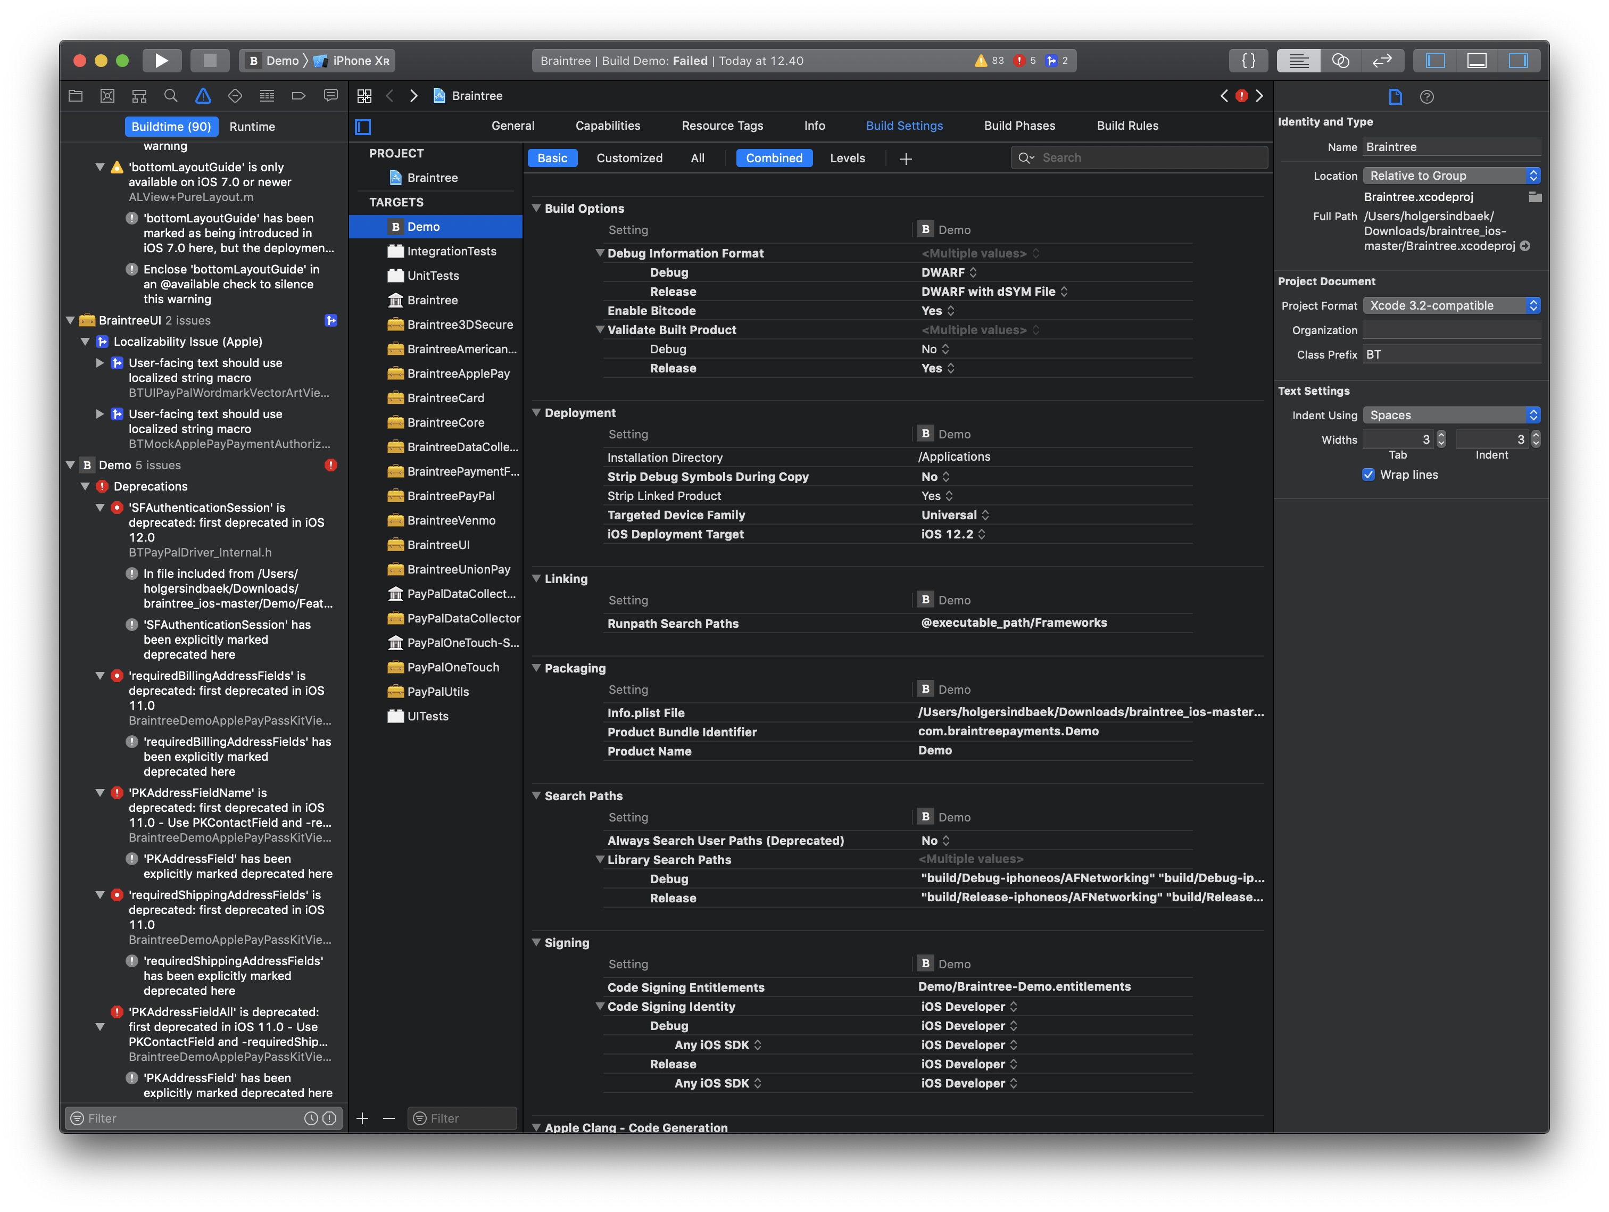This screenshot has height=1212, width=1609.
Task: Switch build settings to the Levels view
Action: [848, 158]
